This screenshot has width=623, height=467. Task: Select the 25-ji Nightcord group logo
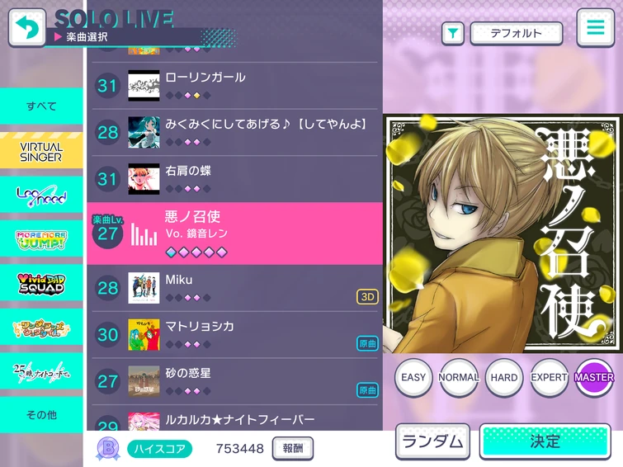pyautogui.click(x=41, y=372)
